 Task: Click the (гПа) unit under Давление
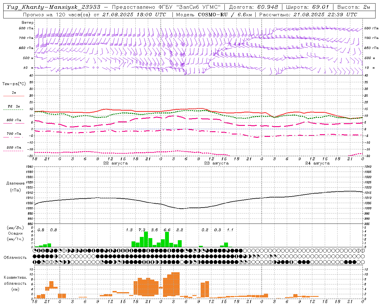(x=15, y=190)
